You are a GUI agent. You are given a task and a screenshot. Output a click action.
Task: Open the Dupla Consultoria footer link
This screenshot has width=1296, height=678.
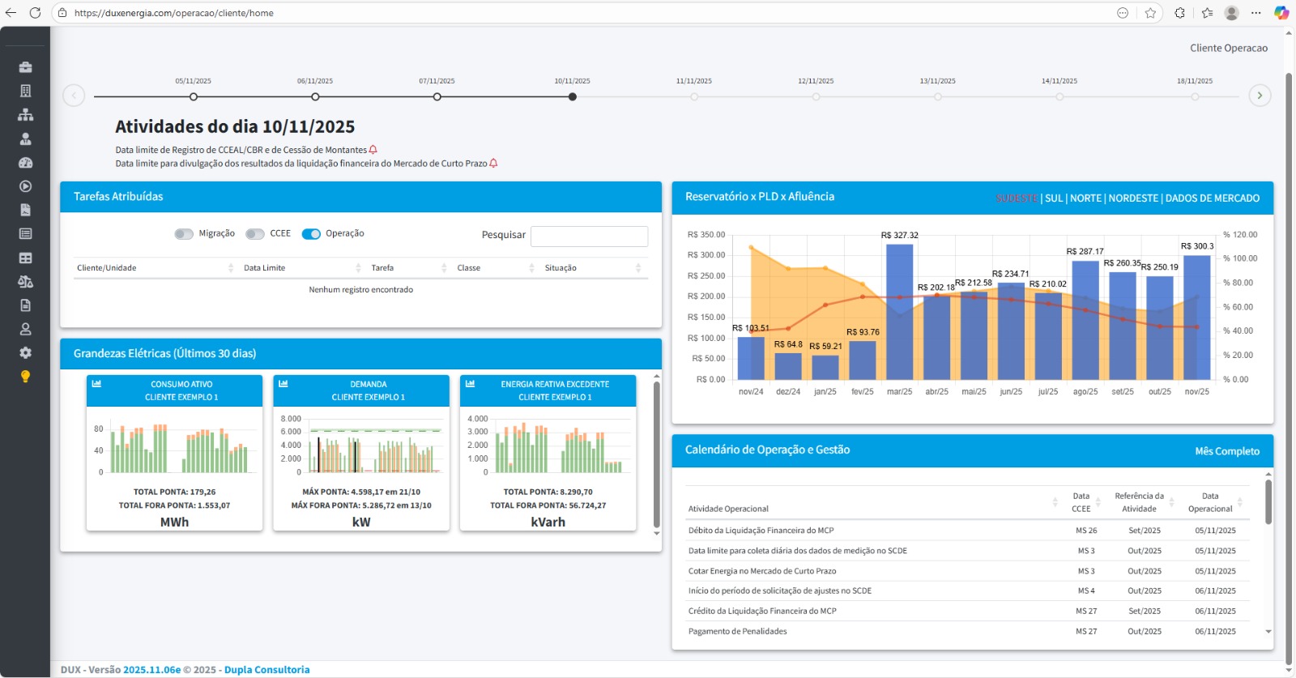tap(266, 670)
